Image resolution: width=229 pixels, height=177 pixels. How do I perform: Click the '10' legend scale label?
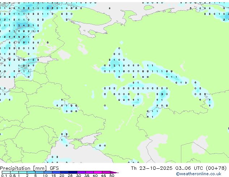tap(45, 176)
